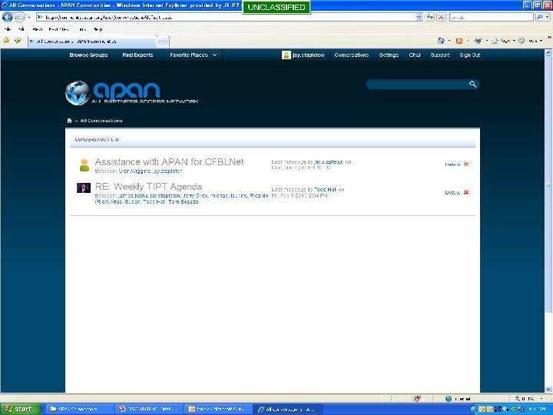
Task: Click the Delete link for CFBLNet conversation
Action: click(452, 164)
